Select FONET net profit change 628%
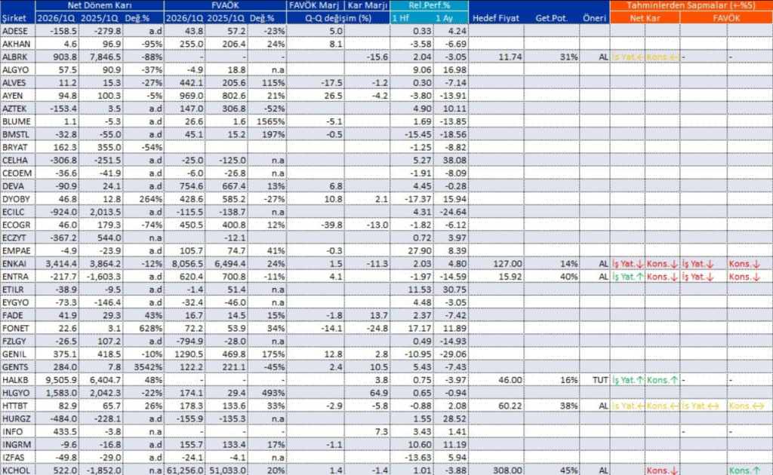The width and height of the screenshot is (773, 475). coord(150,328)
